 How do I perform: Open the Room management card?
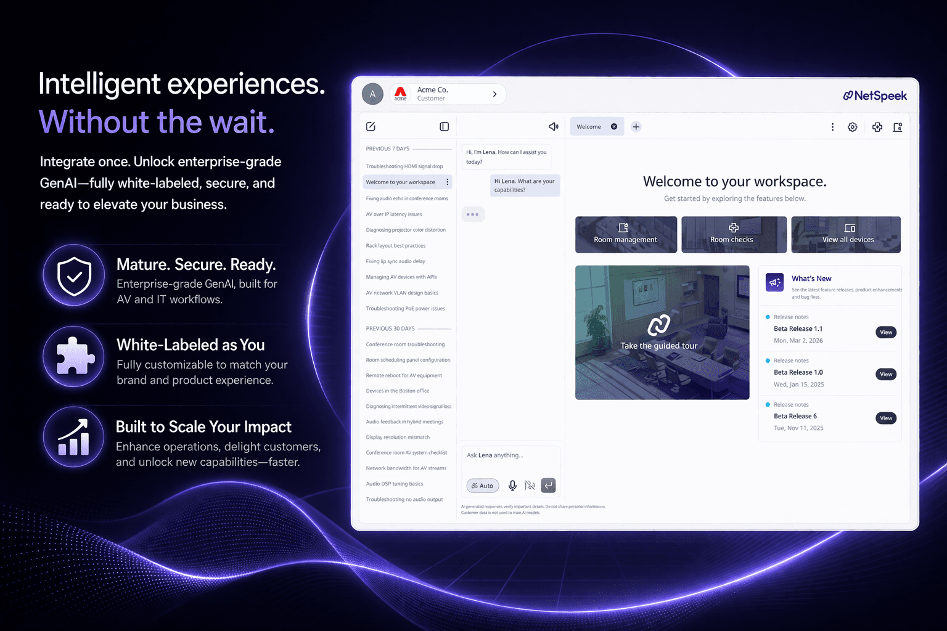(626, 234)
